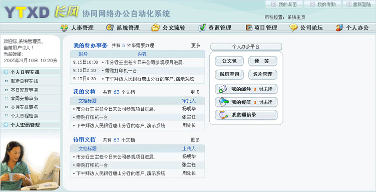Click the 资源管理 checkmark icon

click(202, 28)
